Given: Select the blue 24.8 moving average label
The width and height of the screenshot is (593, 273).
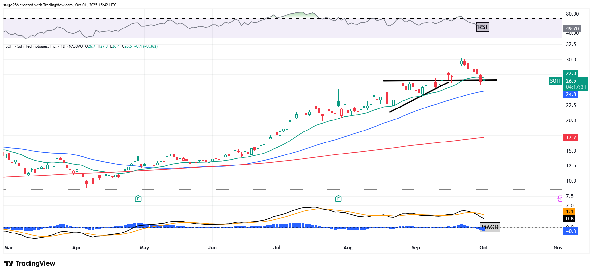Looking at the screenshot, I should 571,94.
